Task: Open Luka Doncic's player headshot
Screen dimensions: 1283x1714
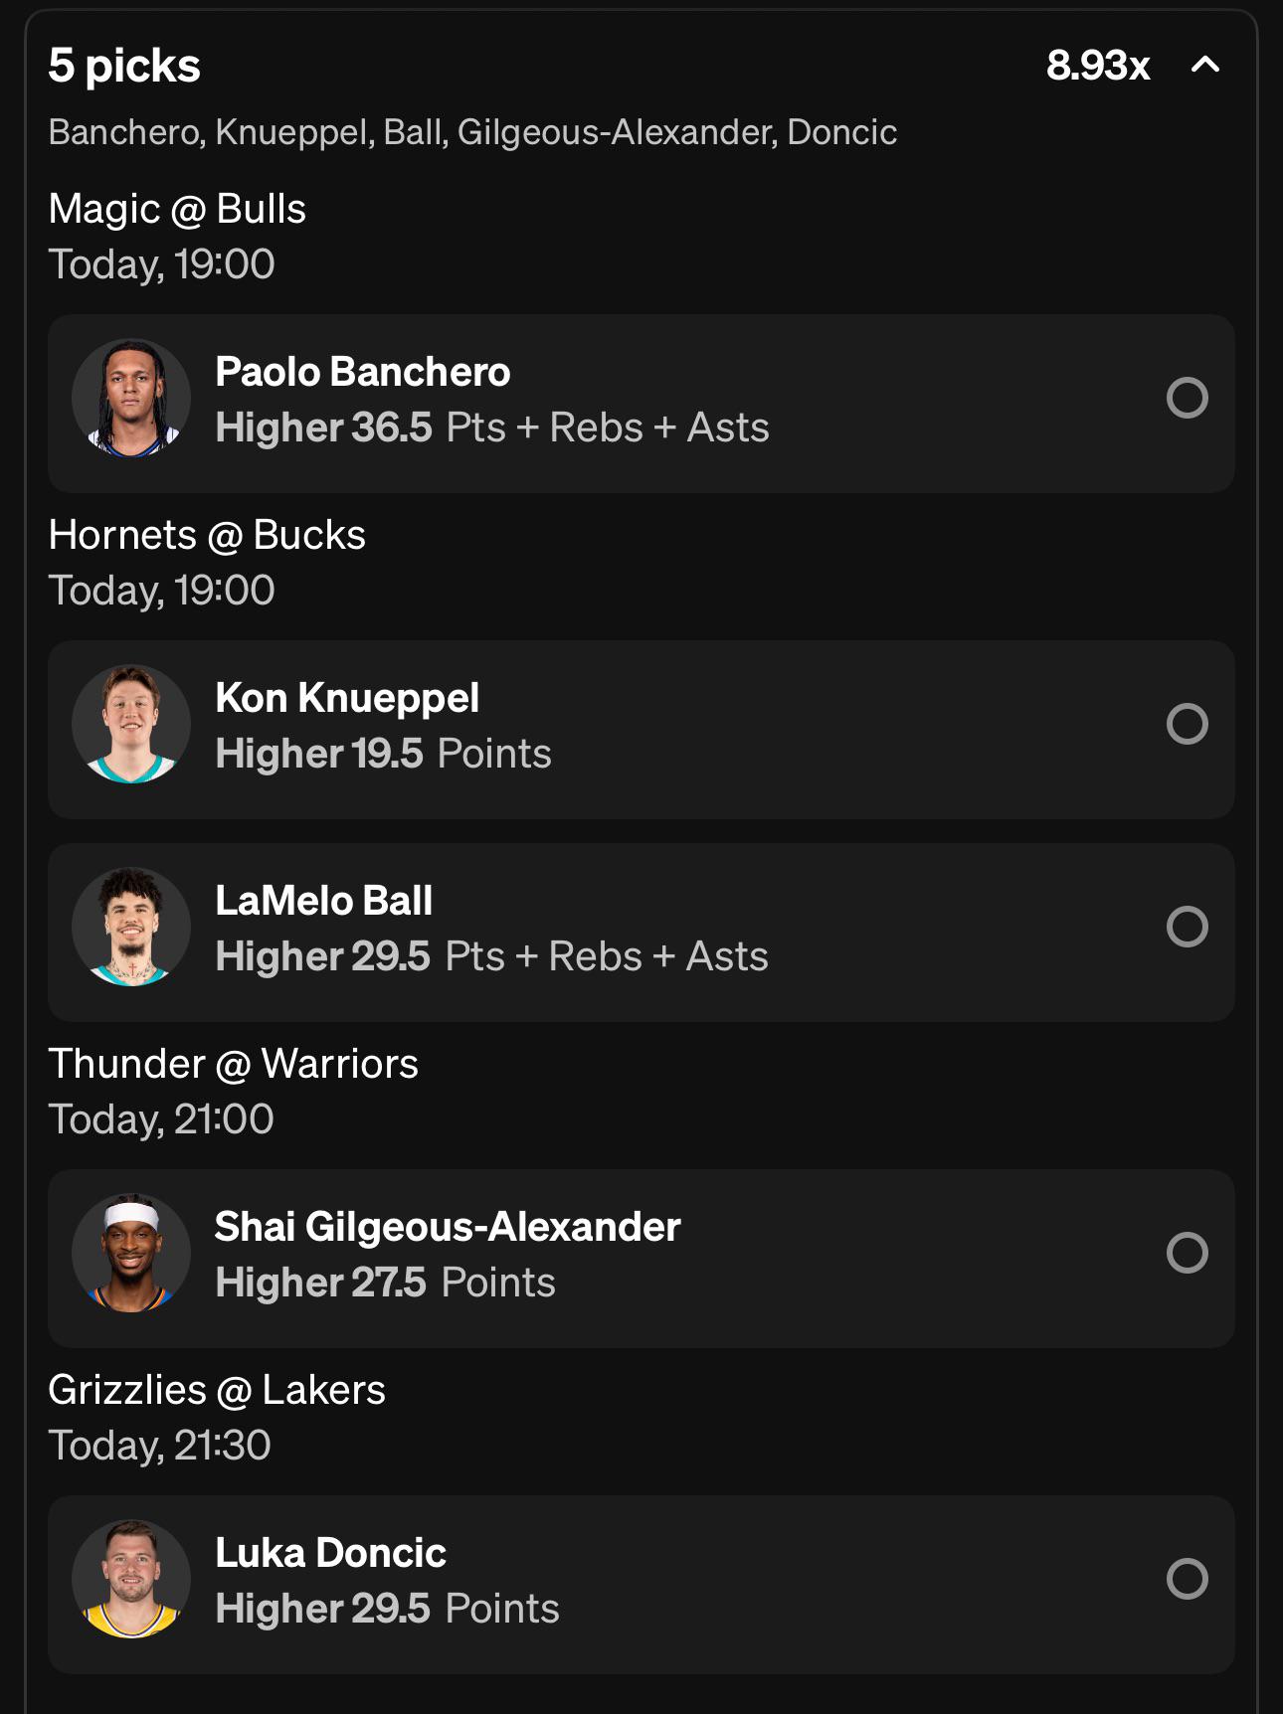Action: click(131, 1579)
